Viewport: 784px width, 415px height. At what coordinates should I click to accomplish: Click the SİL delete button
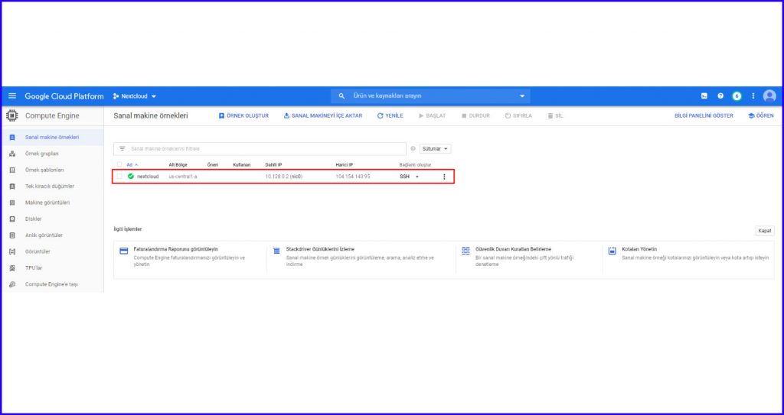pos(556,116)
